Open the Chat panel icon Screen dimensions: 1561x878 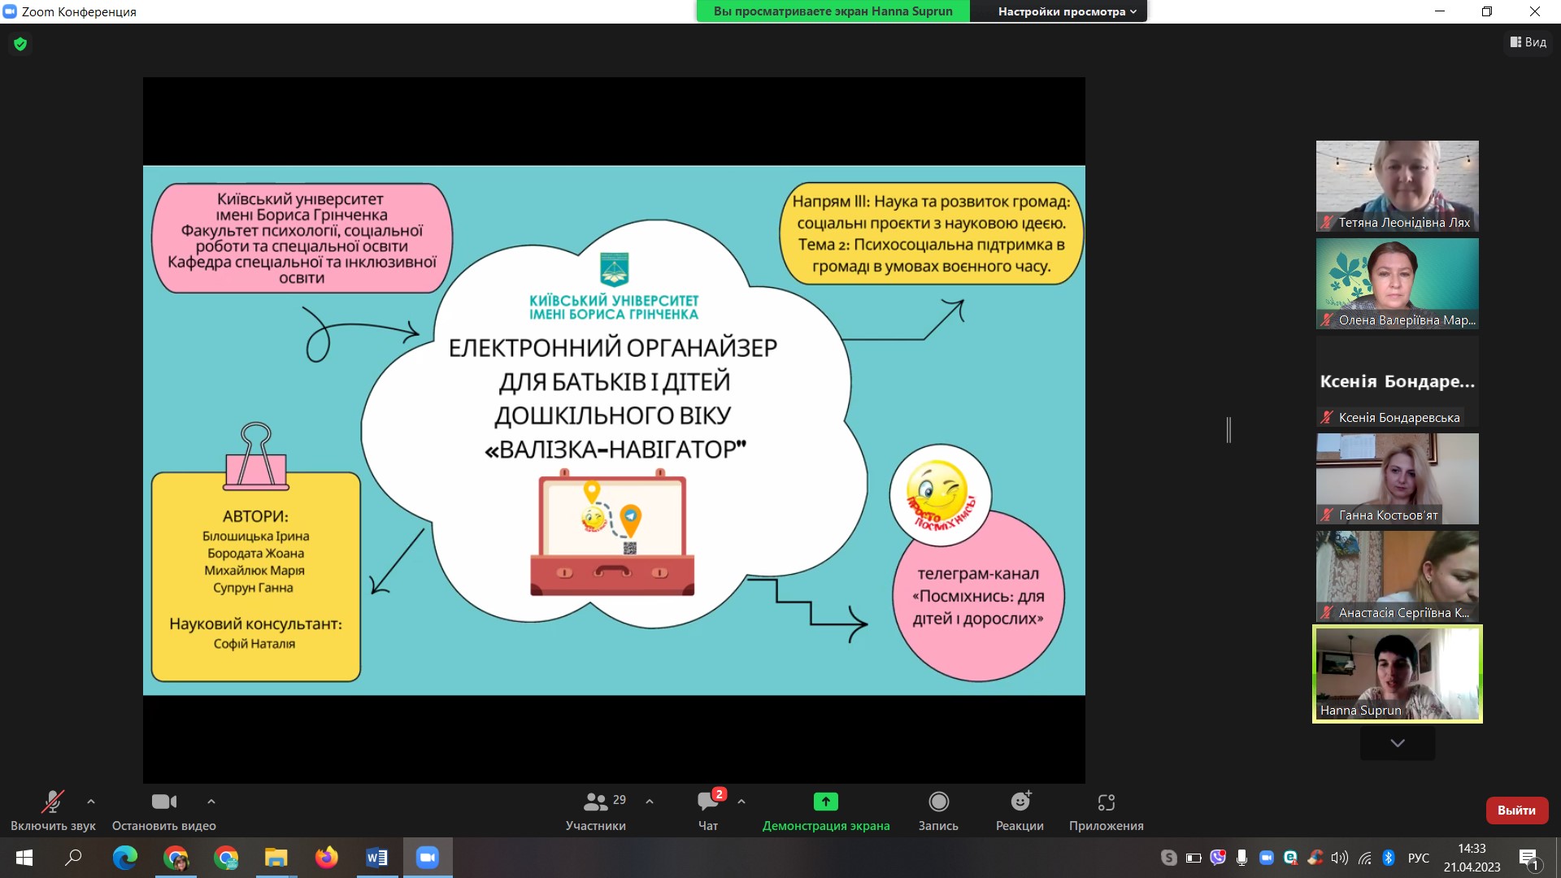[707, 802]
